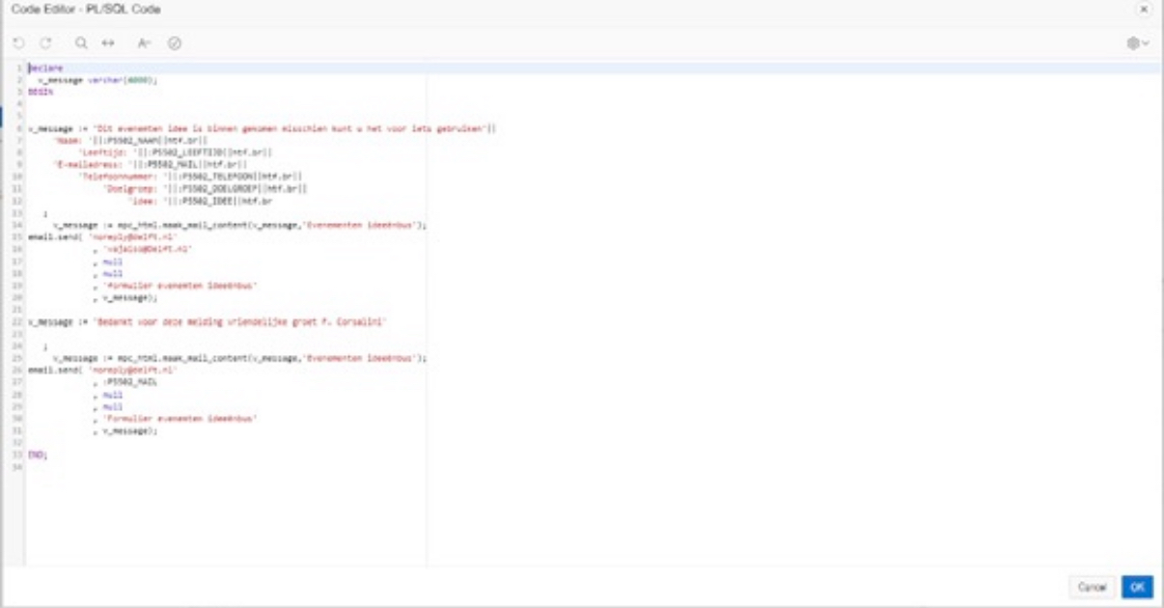Validate code with the checkmark circle icon
The image size is (1164, 608).
pos(174,43)
